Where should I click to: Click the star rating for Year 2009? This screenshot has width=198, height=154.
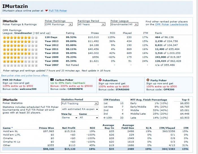pyautogui.click(x=20, y=57)
